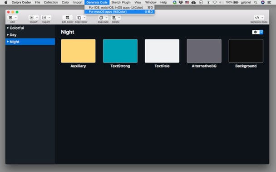This screenshot has height=172, width=276.
Task: Open the blue dropdown next to gear
Action: click(261, 32)
